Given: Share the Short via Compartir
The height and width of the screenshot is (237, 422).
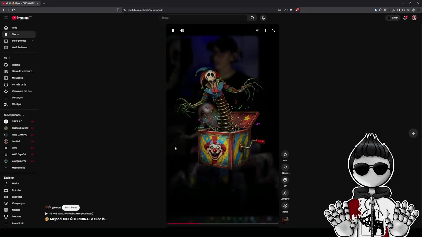Looking at the screenshot, I should click(x=285, y=193).
